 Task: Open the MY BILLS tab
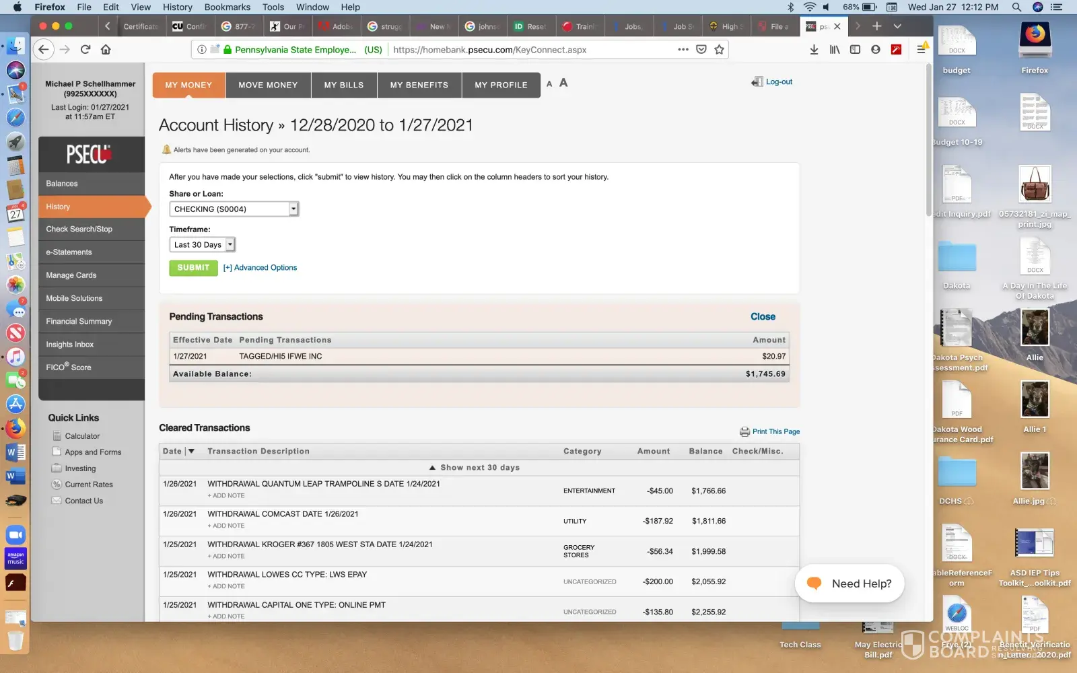(343, 85)
